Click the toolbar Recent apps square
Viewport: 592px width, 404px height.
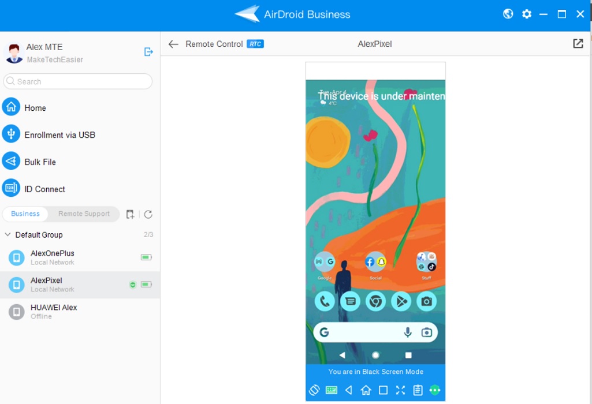384,390
